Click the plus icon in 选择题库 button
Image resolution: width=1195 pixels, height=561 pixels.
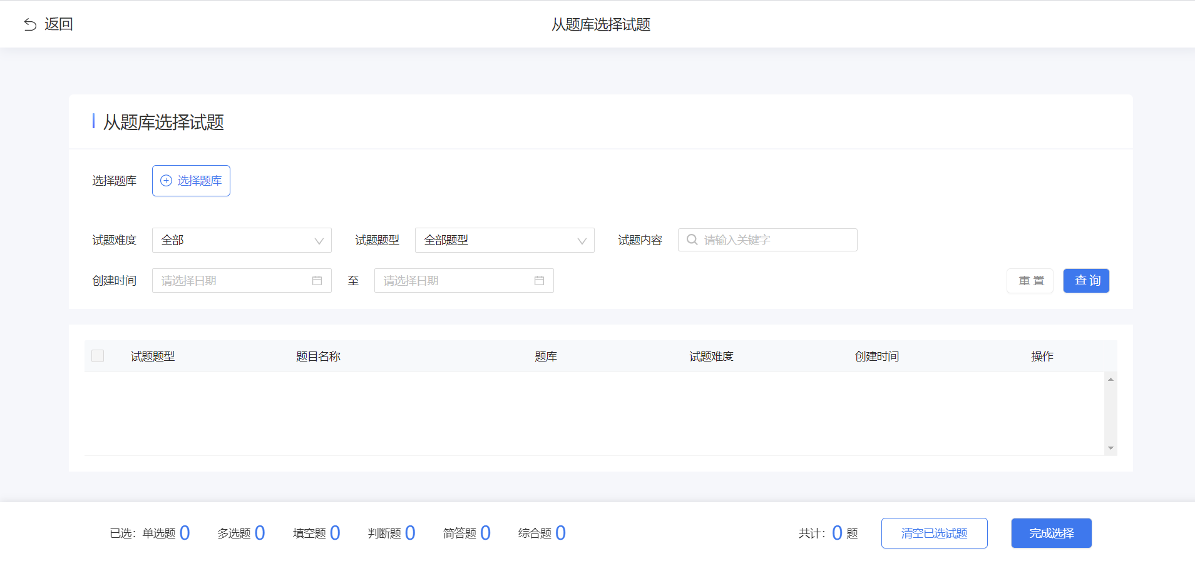166,181
